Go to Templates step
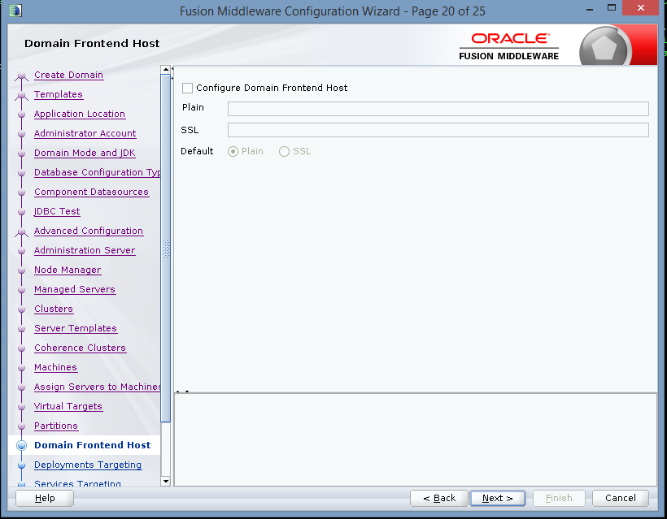 59,95
